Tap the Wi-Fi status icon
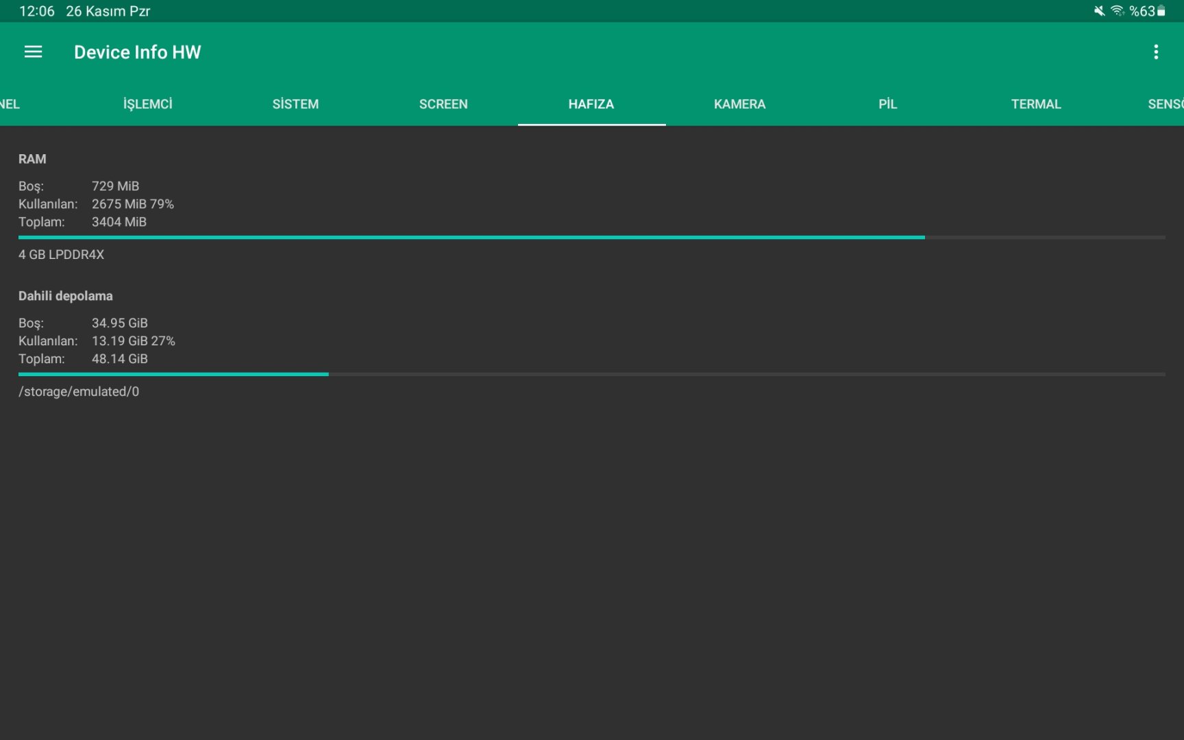This screenshot has height=740, width=1184. point(1118,11)
